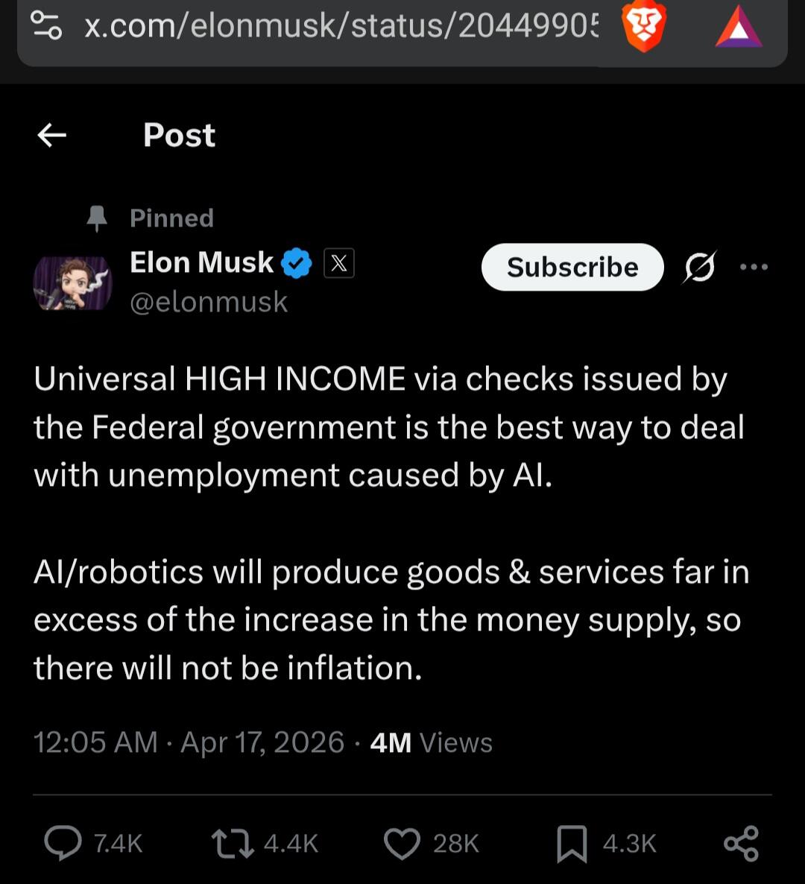This screenshot has height=884, width=805.
Task: Tap the Grok slash-circle icon
Action: coord(699,267)
